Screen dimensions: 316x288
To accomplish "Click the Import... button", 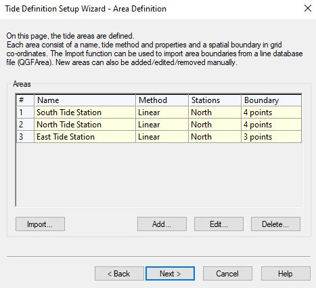I will coord(40,224).
